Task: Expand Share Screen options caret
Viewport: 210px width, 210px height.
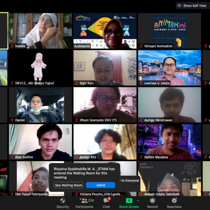Action: [138, 201]
